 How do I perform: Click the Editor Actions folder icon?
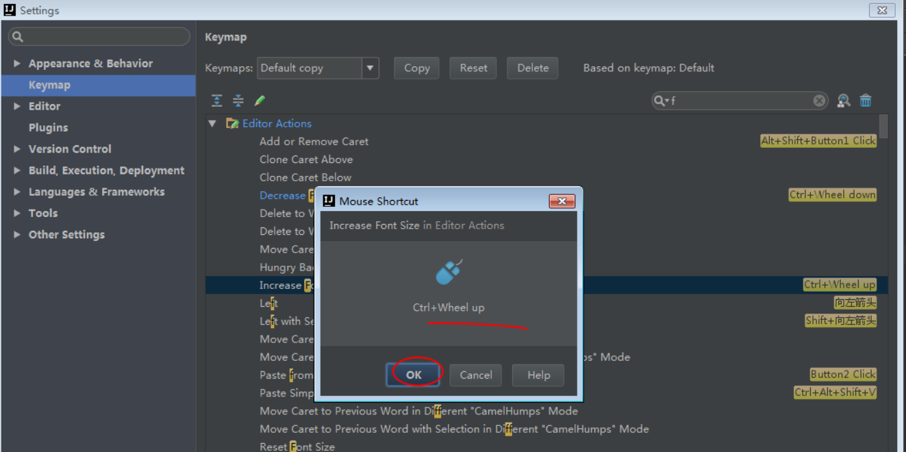[233, 123]
